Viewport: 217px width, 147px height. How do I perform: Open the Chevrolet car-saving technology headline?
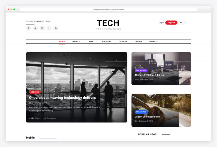(x=62, y=98)
